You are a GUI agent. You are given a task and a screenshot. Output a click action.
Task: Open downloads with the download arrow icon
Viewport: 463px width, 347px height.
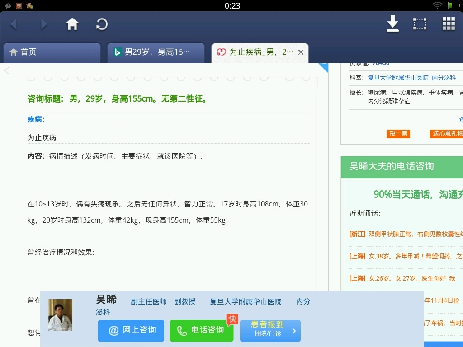click(x=392, y=23)
